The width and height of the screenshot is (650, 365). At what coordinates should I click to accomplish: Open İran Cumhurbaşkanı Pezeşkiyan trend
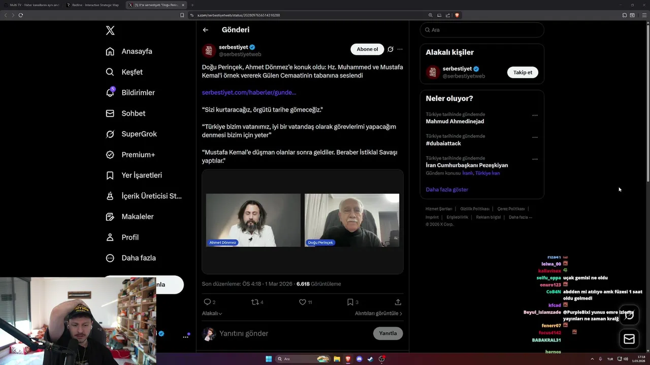click(x=467, y=165)
